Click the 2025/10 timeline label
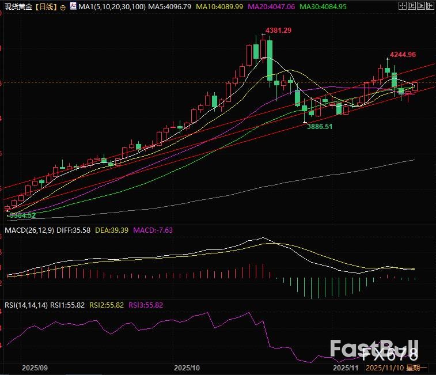Viewport: 436px width, 375px height. (186, 367)
